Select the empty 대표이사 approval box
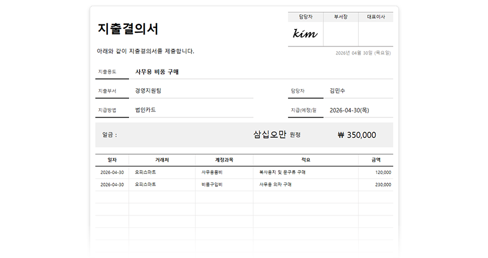Screen dimensions: 488x258 376,34
